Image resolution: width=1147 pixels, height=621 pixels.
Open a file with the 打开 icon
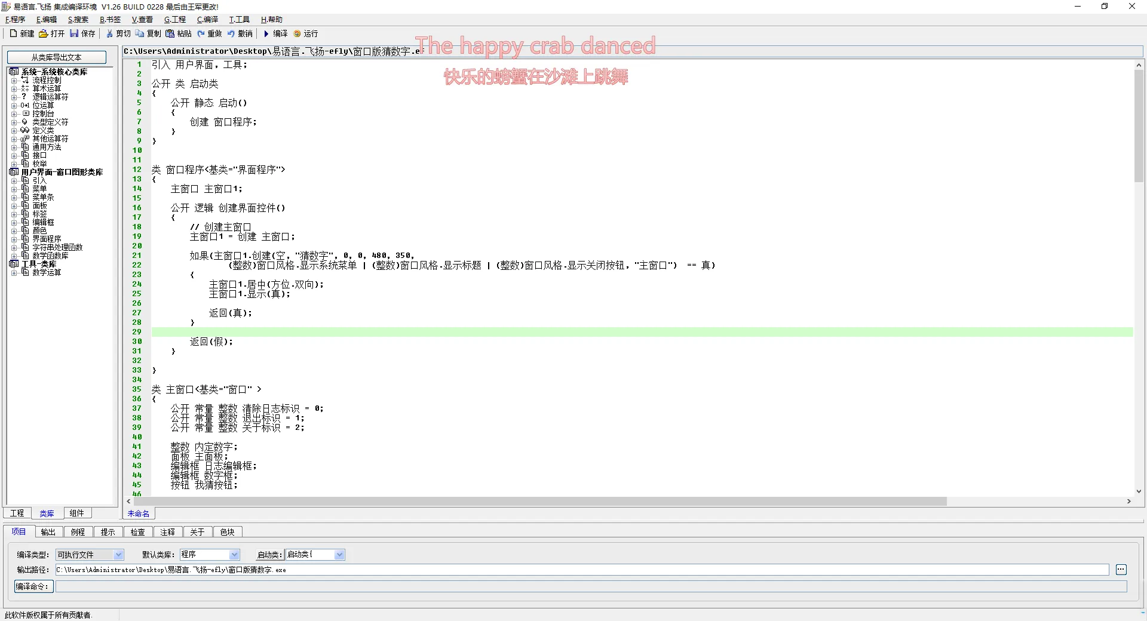[x=44, y=33]
